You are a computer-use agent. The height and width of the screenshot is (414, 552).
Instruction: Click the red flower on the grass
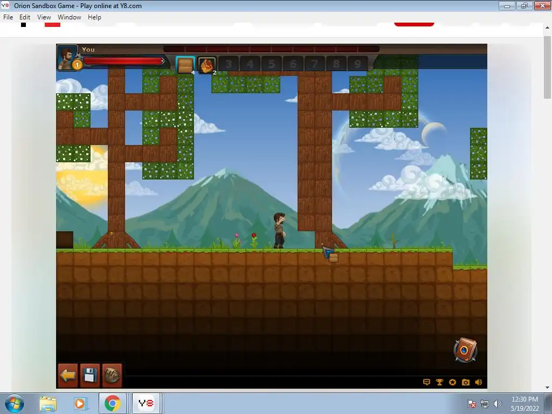click(254, 240)
